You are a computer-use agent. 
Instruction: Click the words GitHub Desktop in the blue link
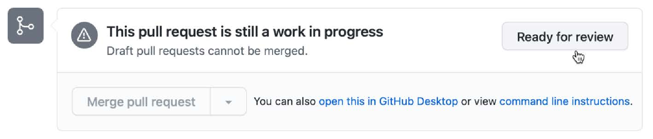[418, 101]
